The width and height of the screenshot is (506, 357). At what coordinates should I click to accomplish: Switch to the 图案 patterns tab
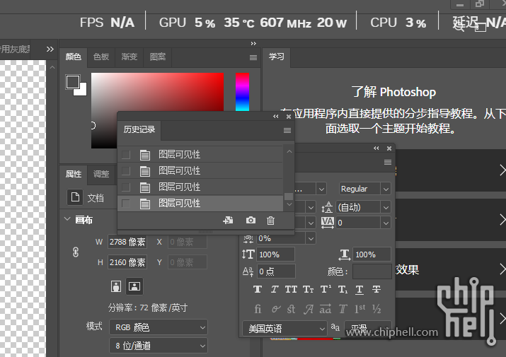(x=158, y=57)
